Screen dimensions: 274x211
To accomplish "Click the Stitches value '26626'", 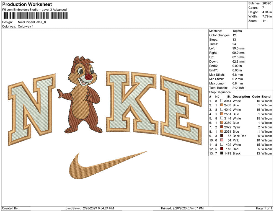I will (267, 3).
